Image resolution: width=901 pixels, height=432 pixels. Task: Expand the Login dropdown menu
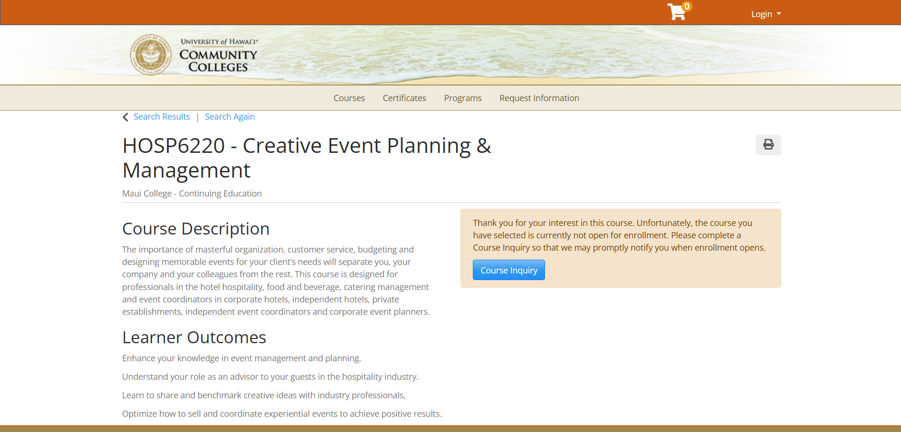pyautogui.click(x=766, y=14)
